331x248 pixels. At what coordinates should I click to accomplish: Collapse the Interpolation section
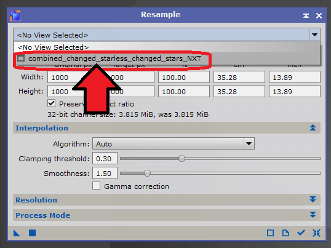pos(313,128)
